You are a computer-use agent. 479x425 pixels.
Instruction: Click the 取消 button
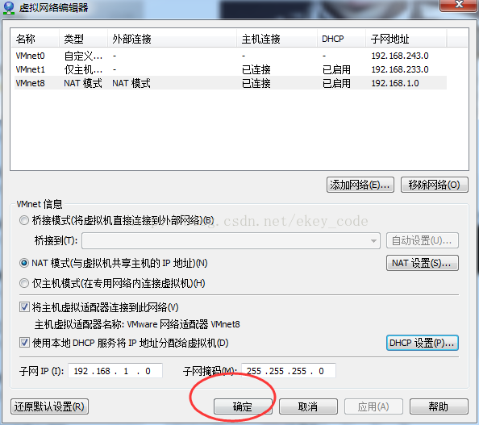pos(308,406)
